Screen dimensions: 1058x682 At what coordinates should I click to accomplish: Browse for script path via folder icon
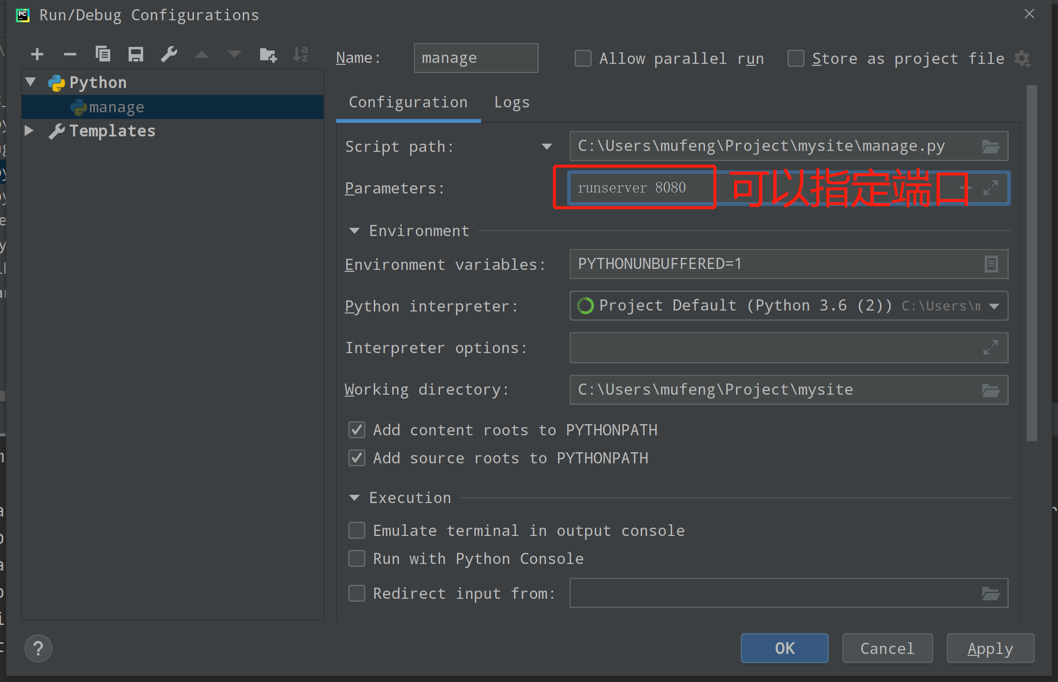click(990, 147)
